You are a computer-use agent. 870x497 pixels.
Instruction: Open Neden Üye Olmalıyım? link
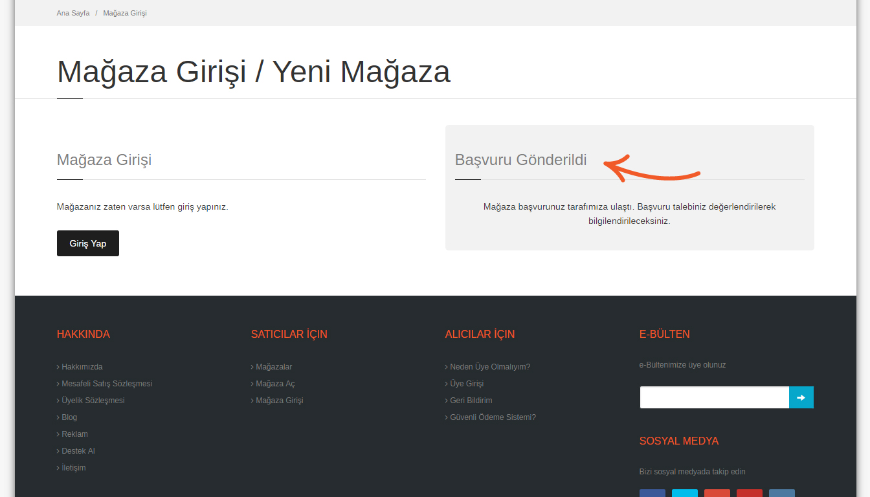[x=490, y=367]
